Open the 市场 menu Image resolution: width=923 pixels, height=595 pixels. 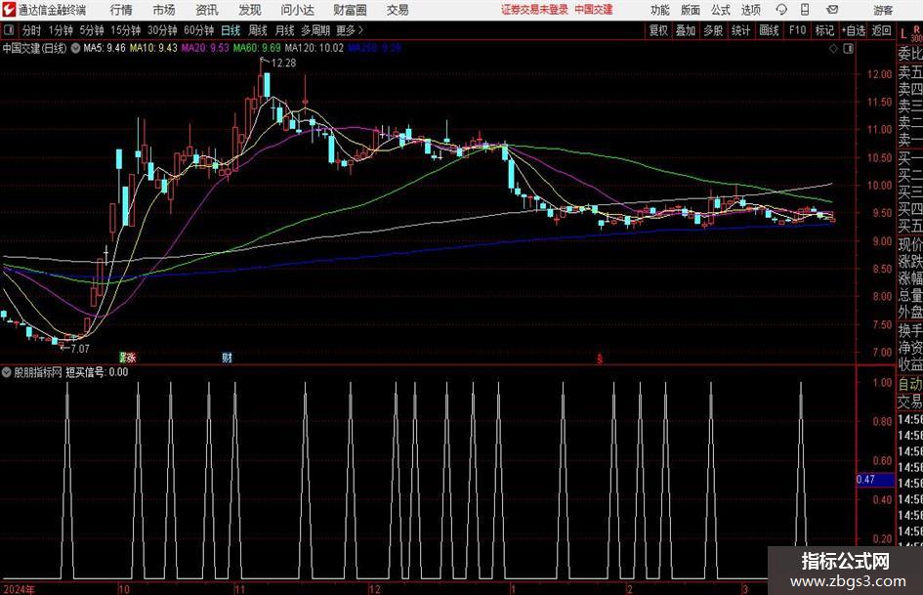[164, 10]
